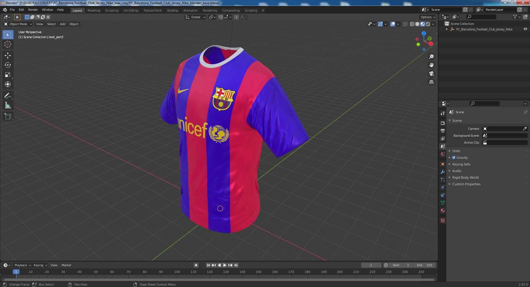The height and width of the screenshot is (287, 530).
Task: Open the World properties tab
Action: [x=443, y=154]
